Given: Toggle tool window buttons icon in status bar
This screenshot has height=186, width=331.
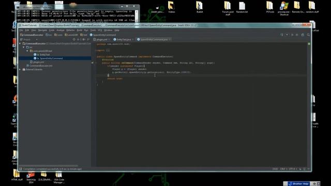Looking at the screenshot, I should click(x=21, y=169).
